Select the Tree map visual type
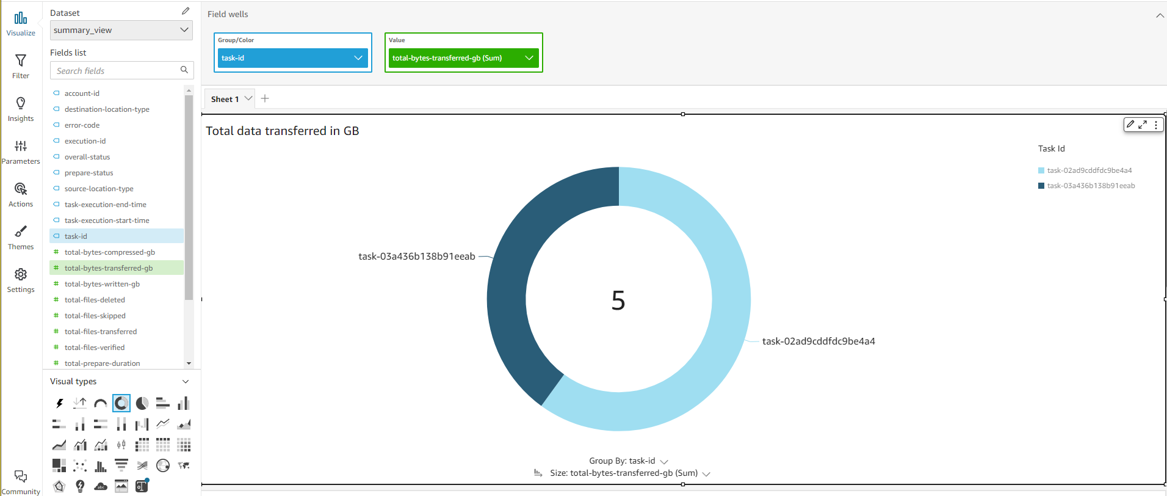Image resolution: width=1167 pixels, height=496 pixels. 59,465
